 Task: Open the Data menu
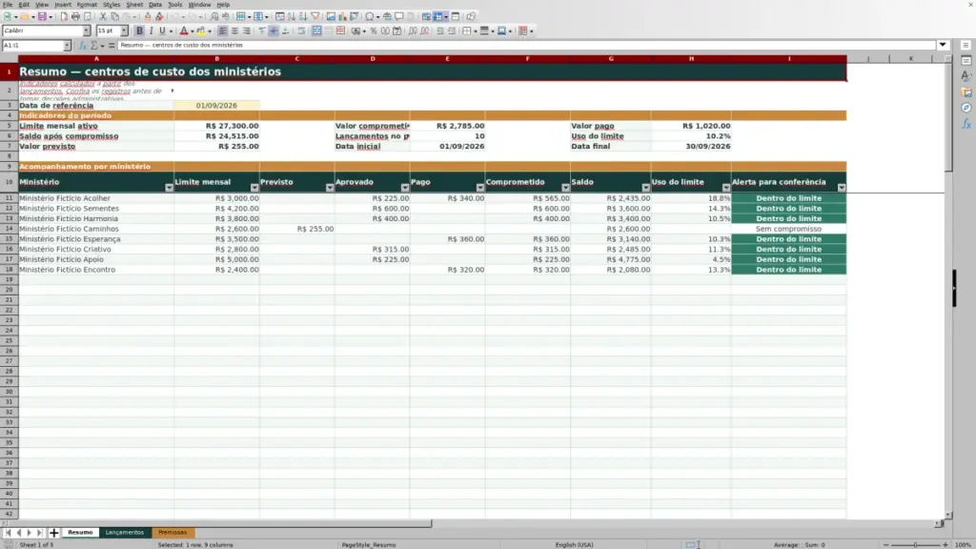tap(155, 5)
